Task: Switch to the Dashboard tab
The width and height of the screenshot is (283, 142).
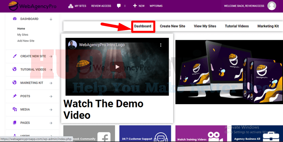Action: [143, 26]
